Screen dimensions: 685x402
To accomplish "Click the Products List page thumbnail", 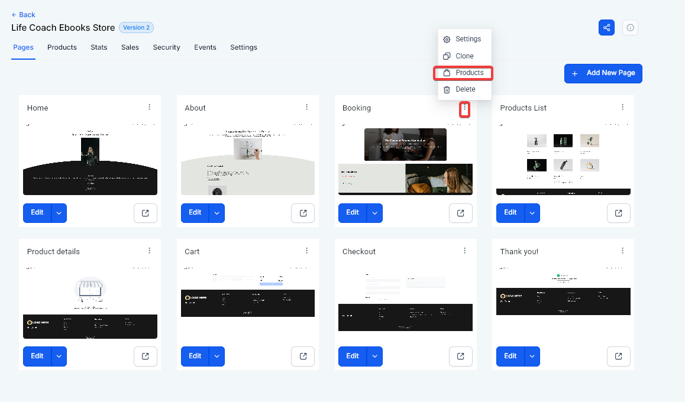I will tap(563, 158).
